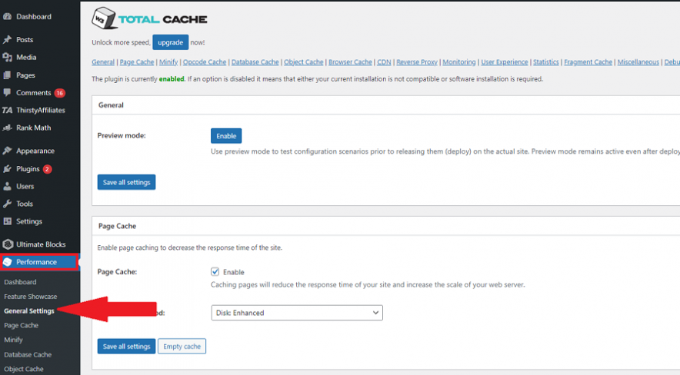This screenshot has width=680, height=375.
Task: Click the Comments speech bubble icon
Action: [x=8, y=93]
